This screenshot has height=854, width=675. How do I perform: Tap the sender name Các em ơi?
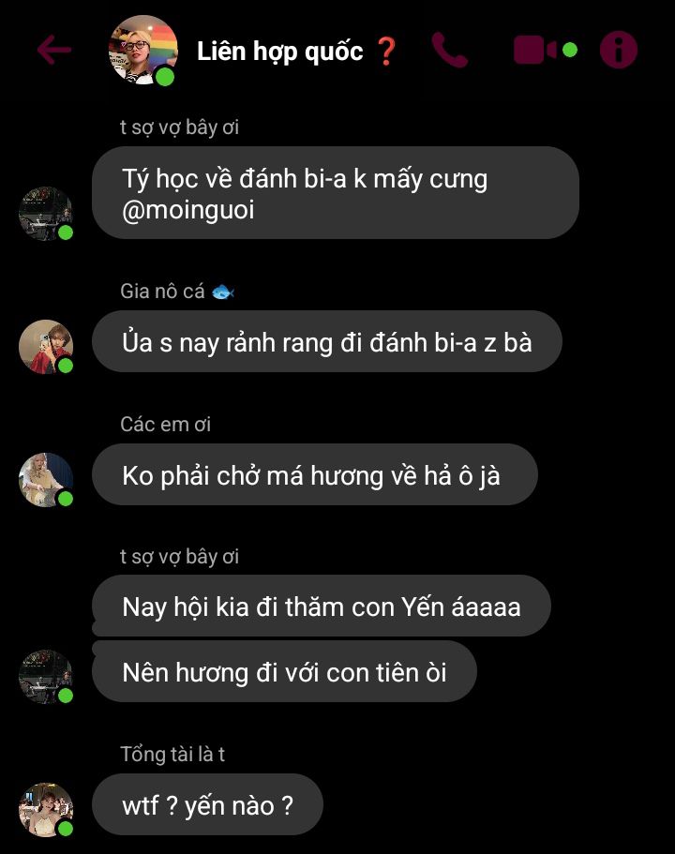click(x=165, y=425)
